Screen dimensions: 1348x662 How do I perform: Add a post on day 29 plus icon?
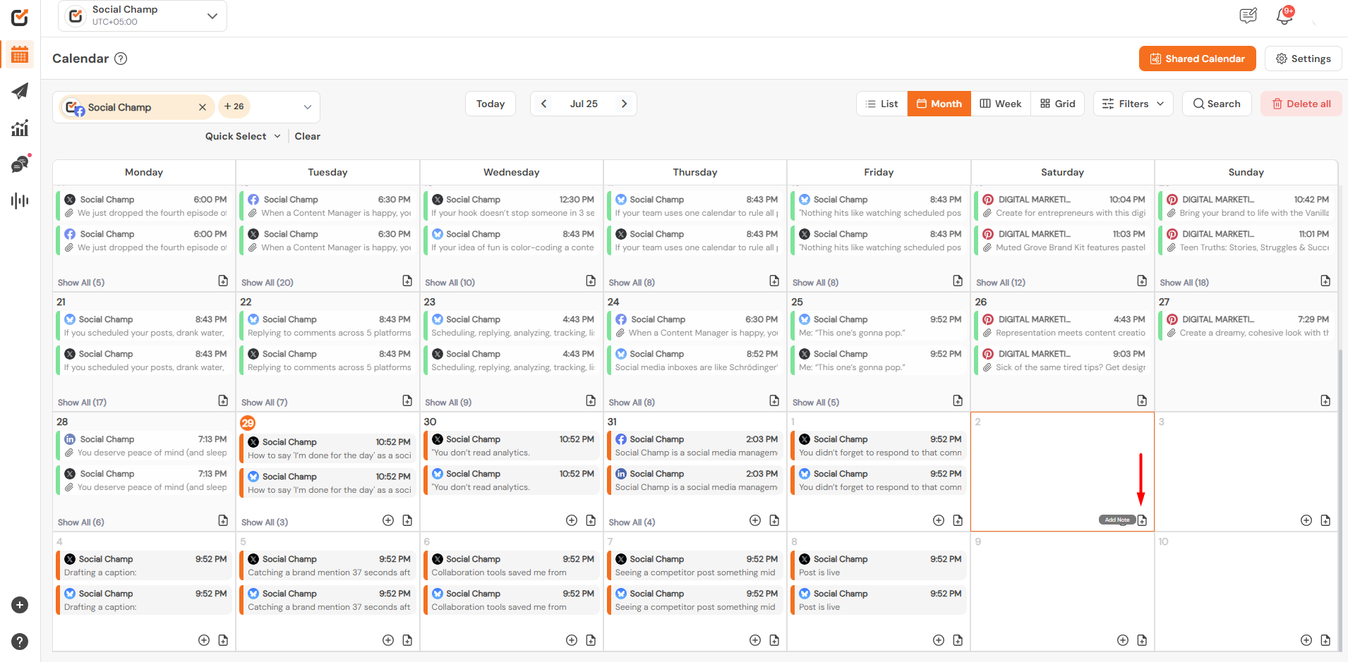pyautogui.click(x=388, y=520)
